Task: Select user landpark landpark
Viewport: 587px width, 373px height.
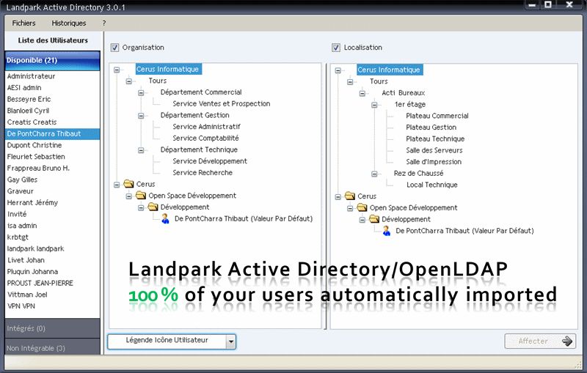Action: click(x=35, y=248)
